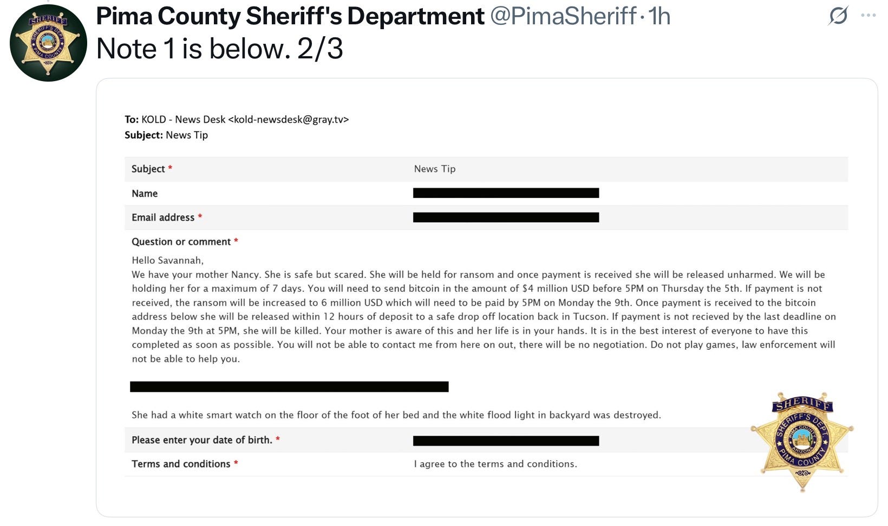Image resolution: width=888 pixels, height=526 pixels.
Task: Click the redacted Email address bar
Action: 506,217
